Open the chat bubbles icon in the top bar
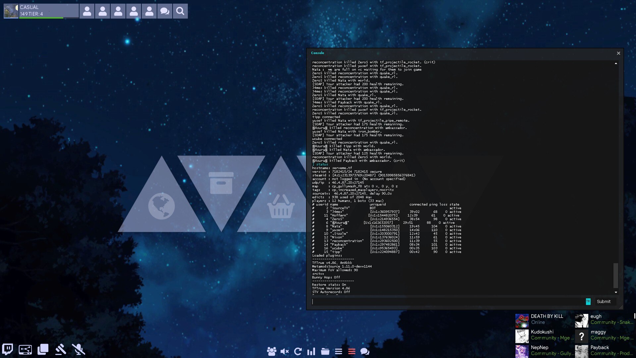The width and height of the screenshot is (636, 358). (x=165, y=11)
